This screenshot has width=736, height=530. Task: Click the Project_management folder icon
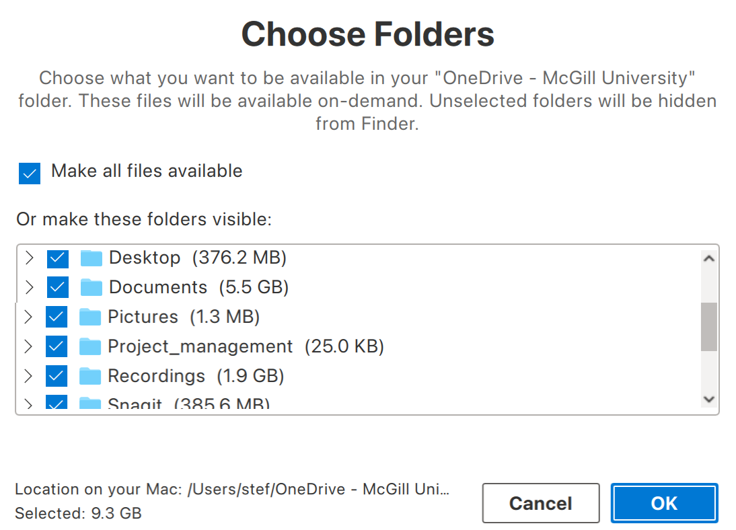point(91,346)
